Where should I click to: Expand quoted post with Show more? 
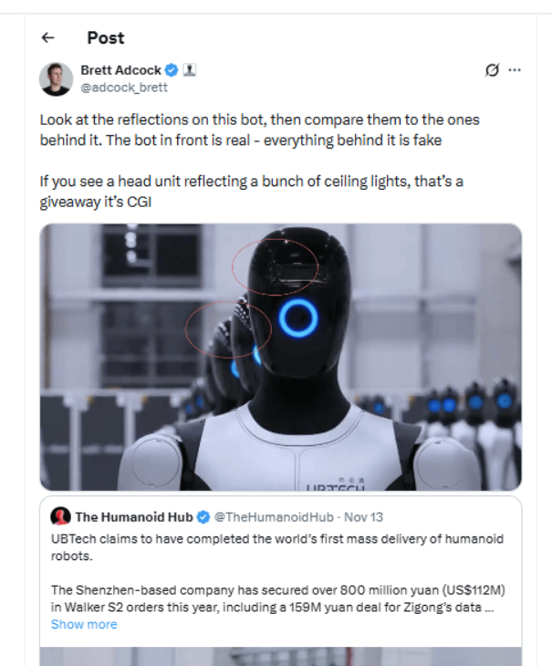pos(84,624)
